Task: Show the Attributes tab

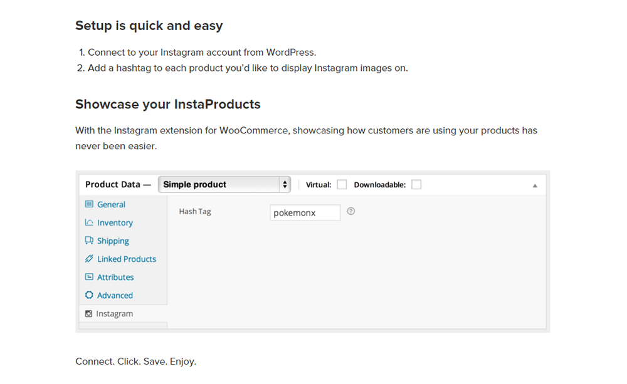Action: pos(115,277)
